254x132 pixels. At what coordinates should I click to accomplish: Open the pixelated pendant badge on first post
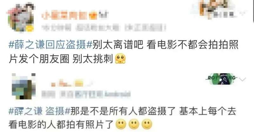214,9
